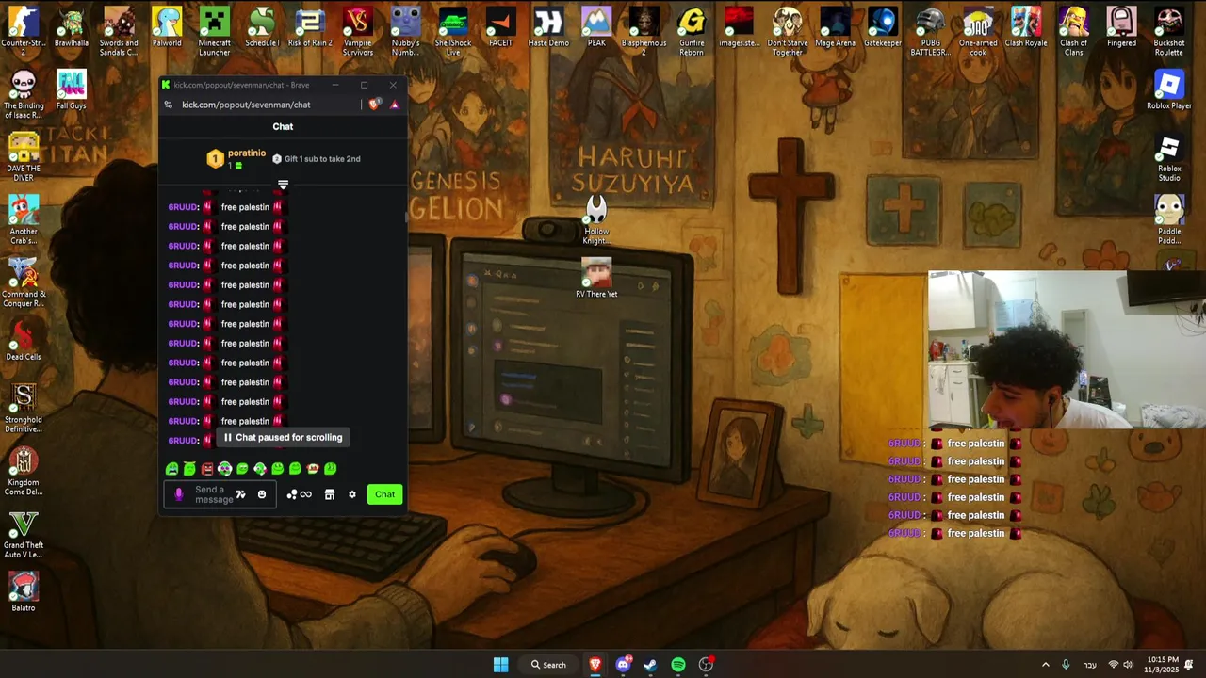Image resolution: width=1206 pixels, height=678 pixels.
Task: Switch the Hebrew input language indicator
Action: point(1090,665)
